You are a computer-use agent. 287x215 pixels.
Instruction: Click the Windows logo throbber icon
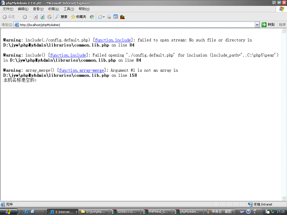click(282, 9)
